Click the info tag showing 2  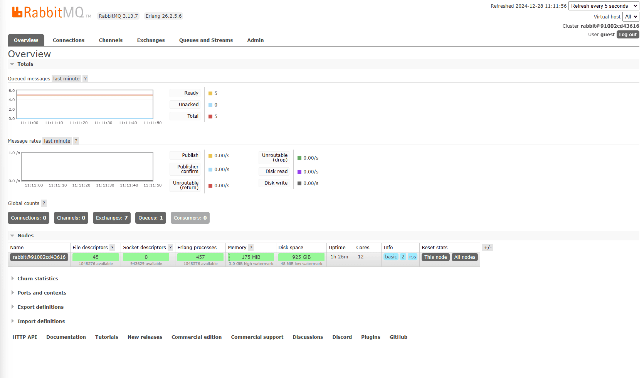(x=403, y=256)
